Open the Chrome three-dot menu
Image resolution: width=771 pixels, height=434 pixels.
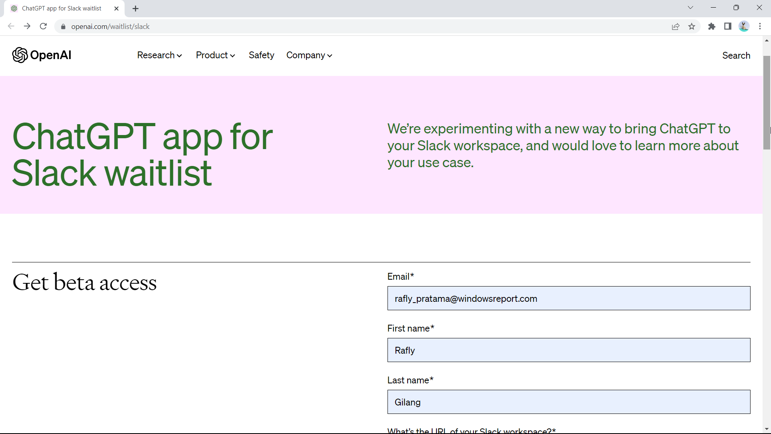pos(760,26)
